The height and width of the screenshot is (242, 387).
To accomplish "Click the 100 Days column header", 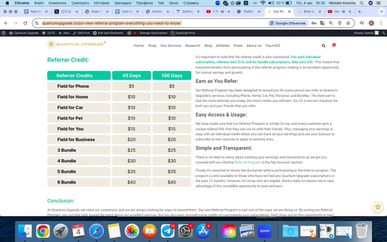I will pyautogui.click(x=172, y=76).
